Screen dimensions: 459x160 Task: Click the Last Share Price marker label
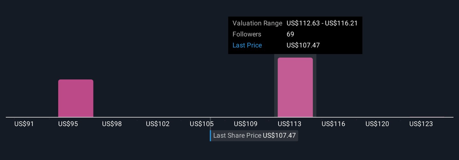254,135
